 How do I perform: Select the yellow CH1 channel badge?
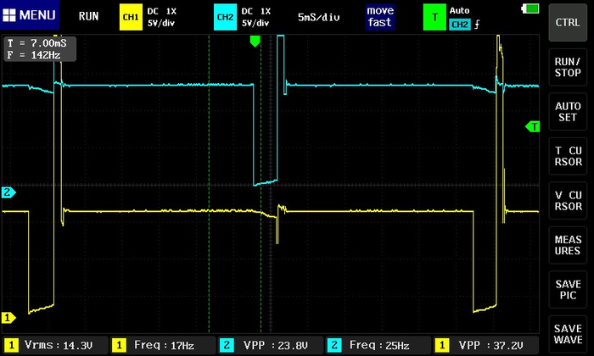coord(131,16)
